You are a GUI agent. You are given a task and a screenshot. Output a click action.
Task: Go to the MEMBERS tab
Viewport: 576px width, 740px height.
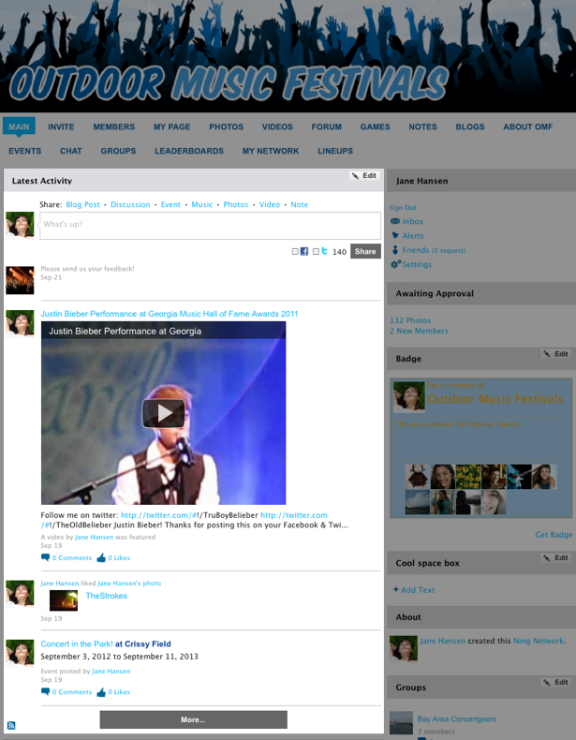tap(113, 126)
